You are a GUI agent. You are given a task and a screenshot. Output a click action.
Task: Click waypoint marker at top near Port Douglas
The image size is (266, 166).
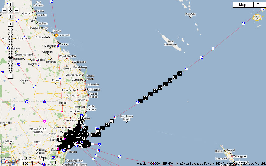[x=51, y=2]
